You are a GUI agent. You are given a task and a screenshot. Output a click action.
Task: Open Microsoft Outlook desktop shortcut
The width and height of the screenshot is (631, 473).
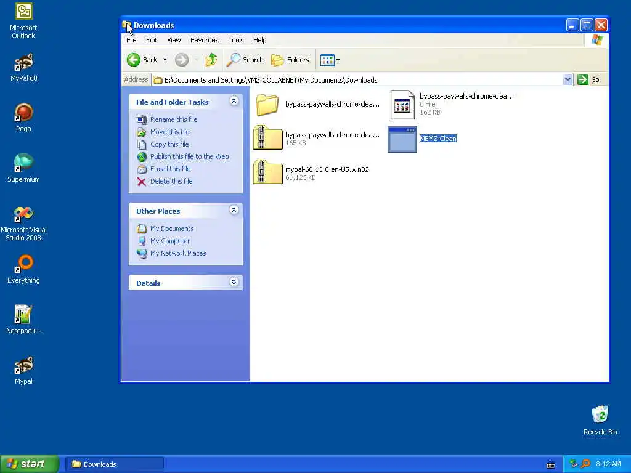pos(23,21)
